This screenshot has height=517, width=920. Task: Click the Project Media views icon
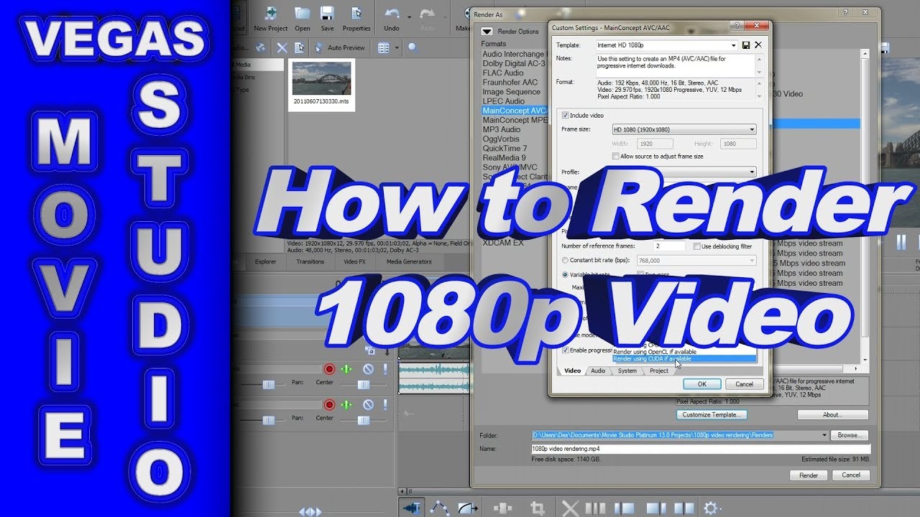[x=384, y=47]
